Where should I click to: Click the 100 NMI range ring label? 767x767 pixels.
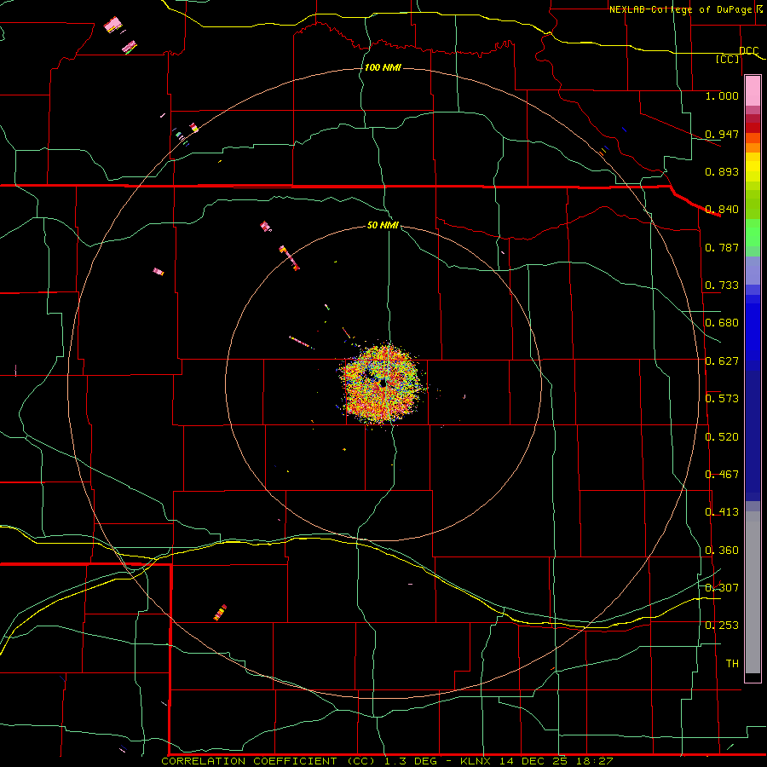coord(383,67)
